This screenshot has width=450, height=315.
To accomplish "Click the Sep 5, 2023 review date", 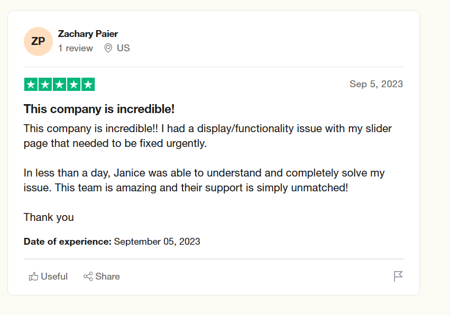I will (x=376, y=84).
